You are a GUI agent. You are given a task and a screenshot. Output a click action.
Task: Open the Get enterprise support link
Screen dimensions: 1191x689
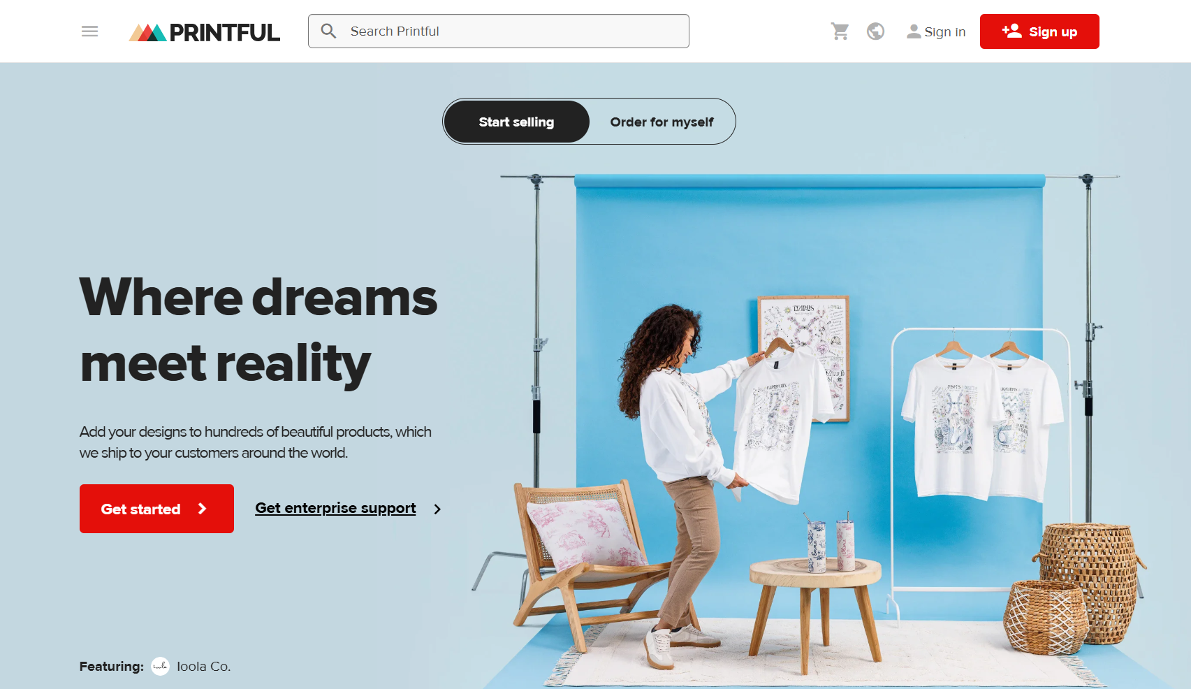(335, 508)
